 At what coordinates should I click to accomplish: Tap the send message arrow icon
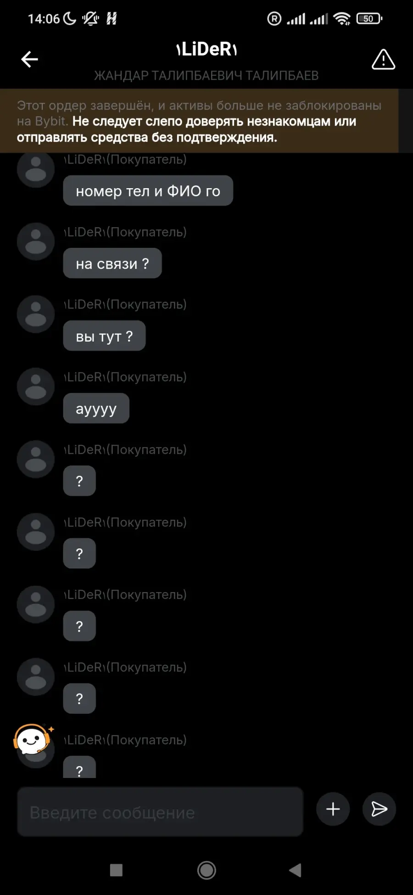click(379, 809)
